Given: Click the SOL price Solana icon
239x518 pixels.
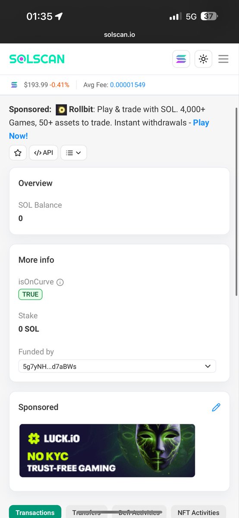Looking at the screenshot, I should coord(14,85).
